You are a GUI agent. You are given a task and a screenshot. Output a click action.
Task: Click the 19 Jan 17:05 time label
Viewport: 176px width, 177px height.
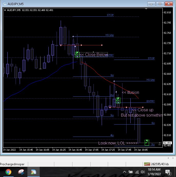pos(92,150)
